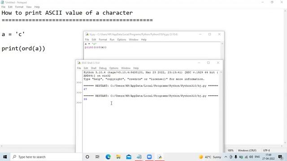Click the output value 67 in IDLE Shell
This screenshot has height=161, width=287.
tap(85, 89)
